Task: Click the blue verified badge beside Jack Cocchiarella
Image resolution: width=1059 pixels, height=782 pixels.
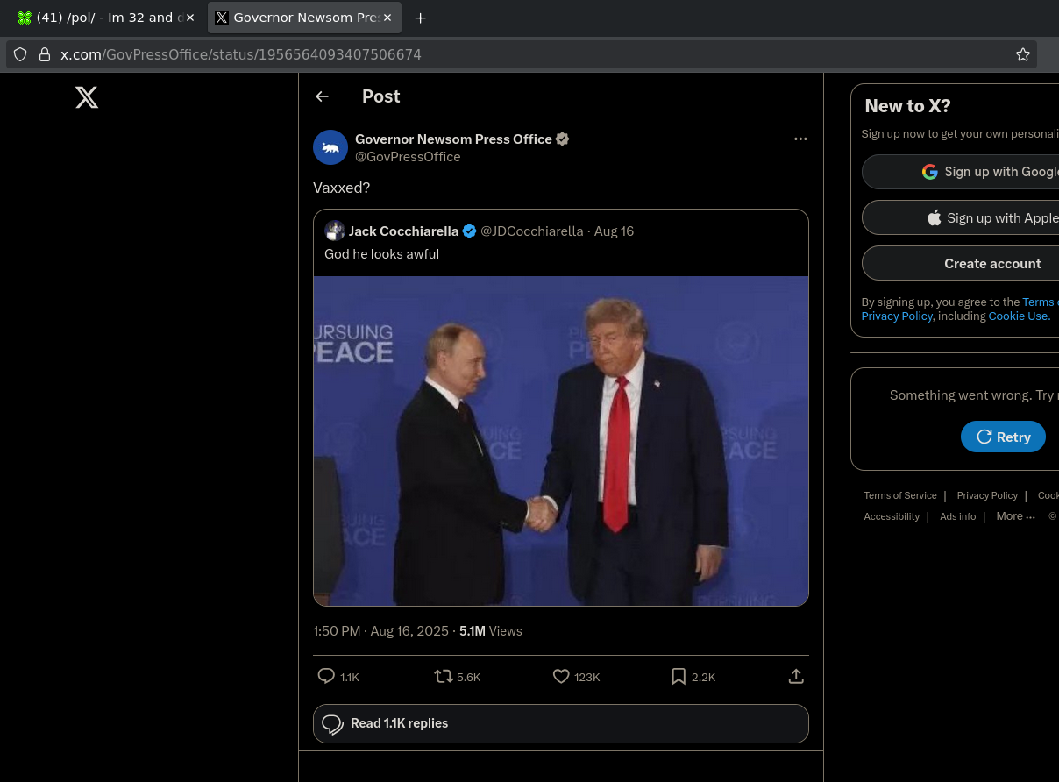Action: (x=470, y=231)
